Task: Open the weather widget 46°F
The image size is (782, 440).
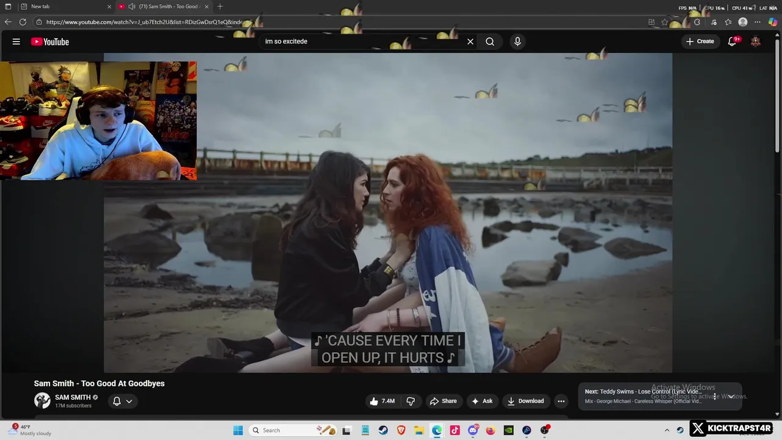Action: click(x=31, y=430)
